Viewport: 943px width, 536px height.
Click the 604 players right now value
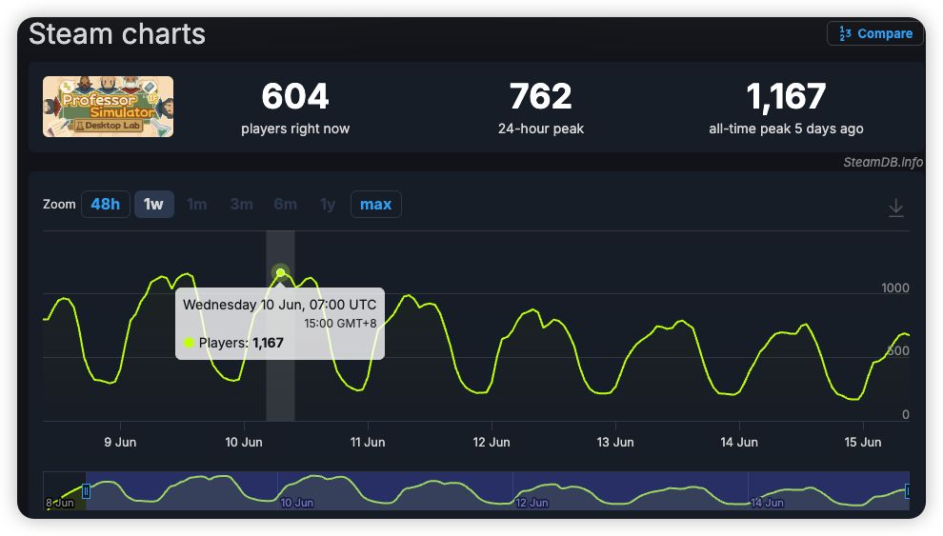pos(294,96)
